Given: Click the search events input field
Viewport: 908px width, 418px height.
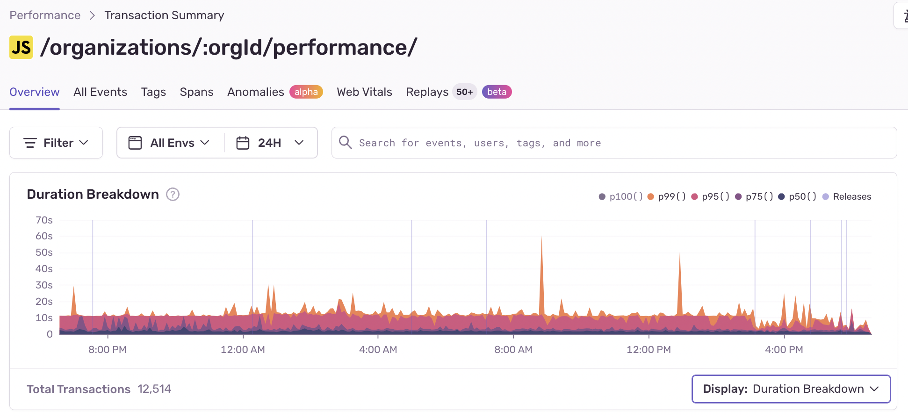Looking at the screenshot, I should point(614,143).
